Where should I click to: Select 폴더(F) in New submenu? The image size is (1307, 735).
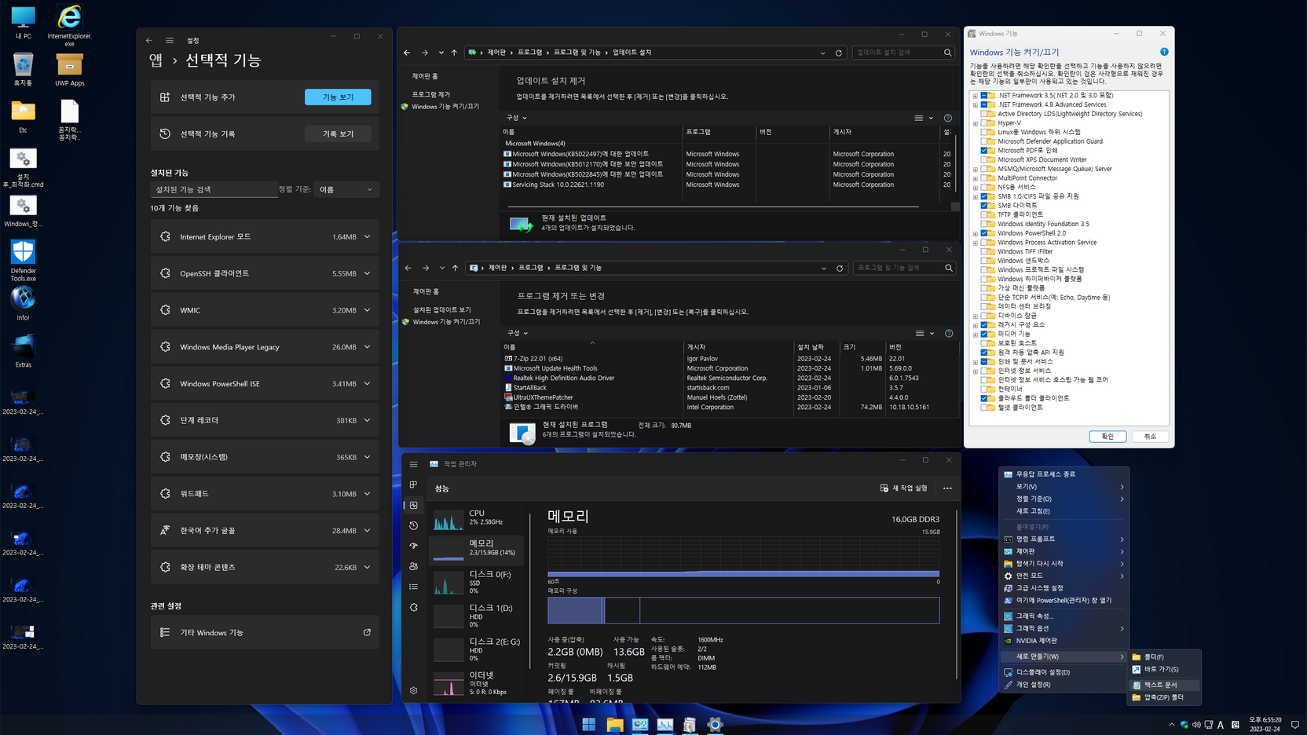tap(1164, 656)
